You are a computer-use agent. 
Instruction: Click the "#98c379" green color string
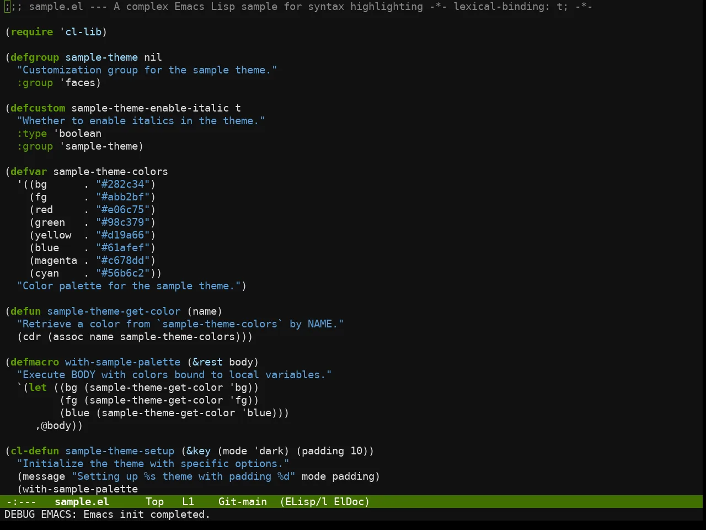click(x=123, y=222)
